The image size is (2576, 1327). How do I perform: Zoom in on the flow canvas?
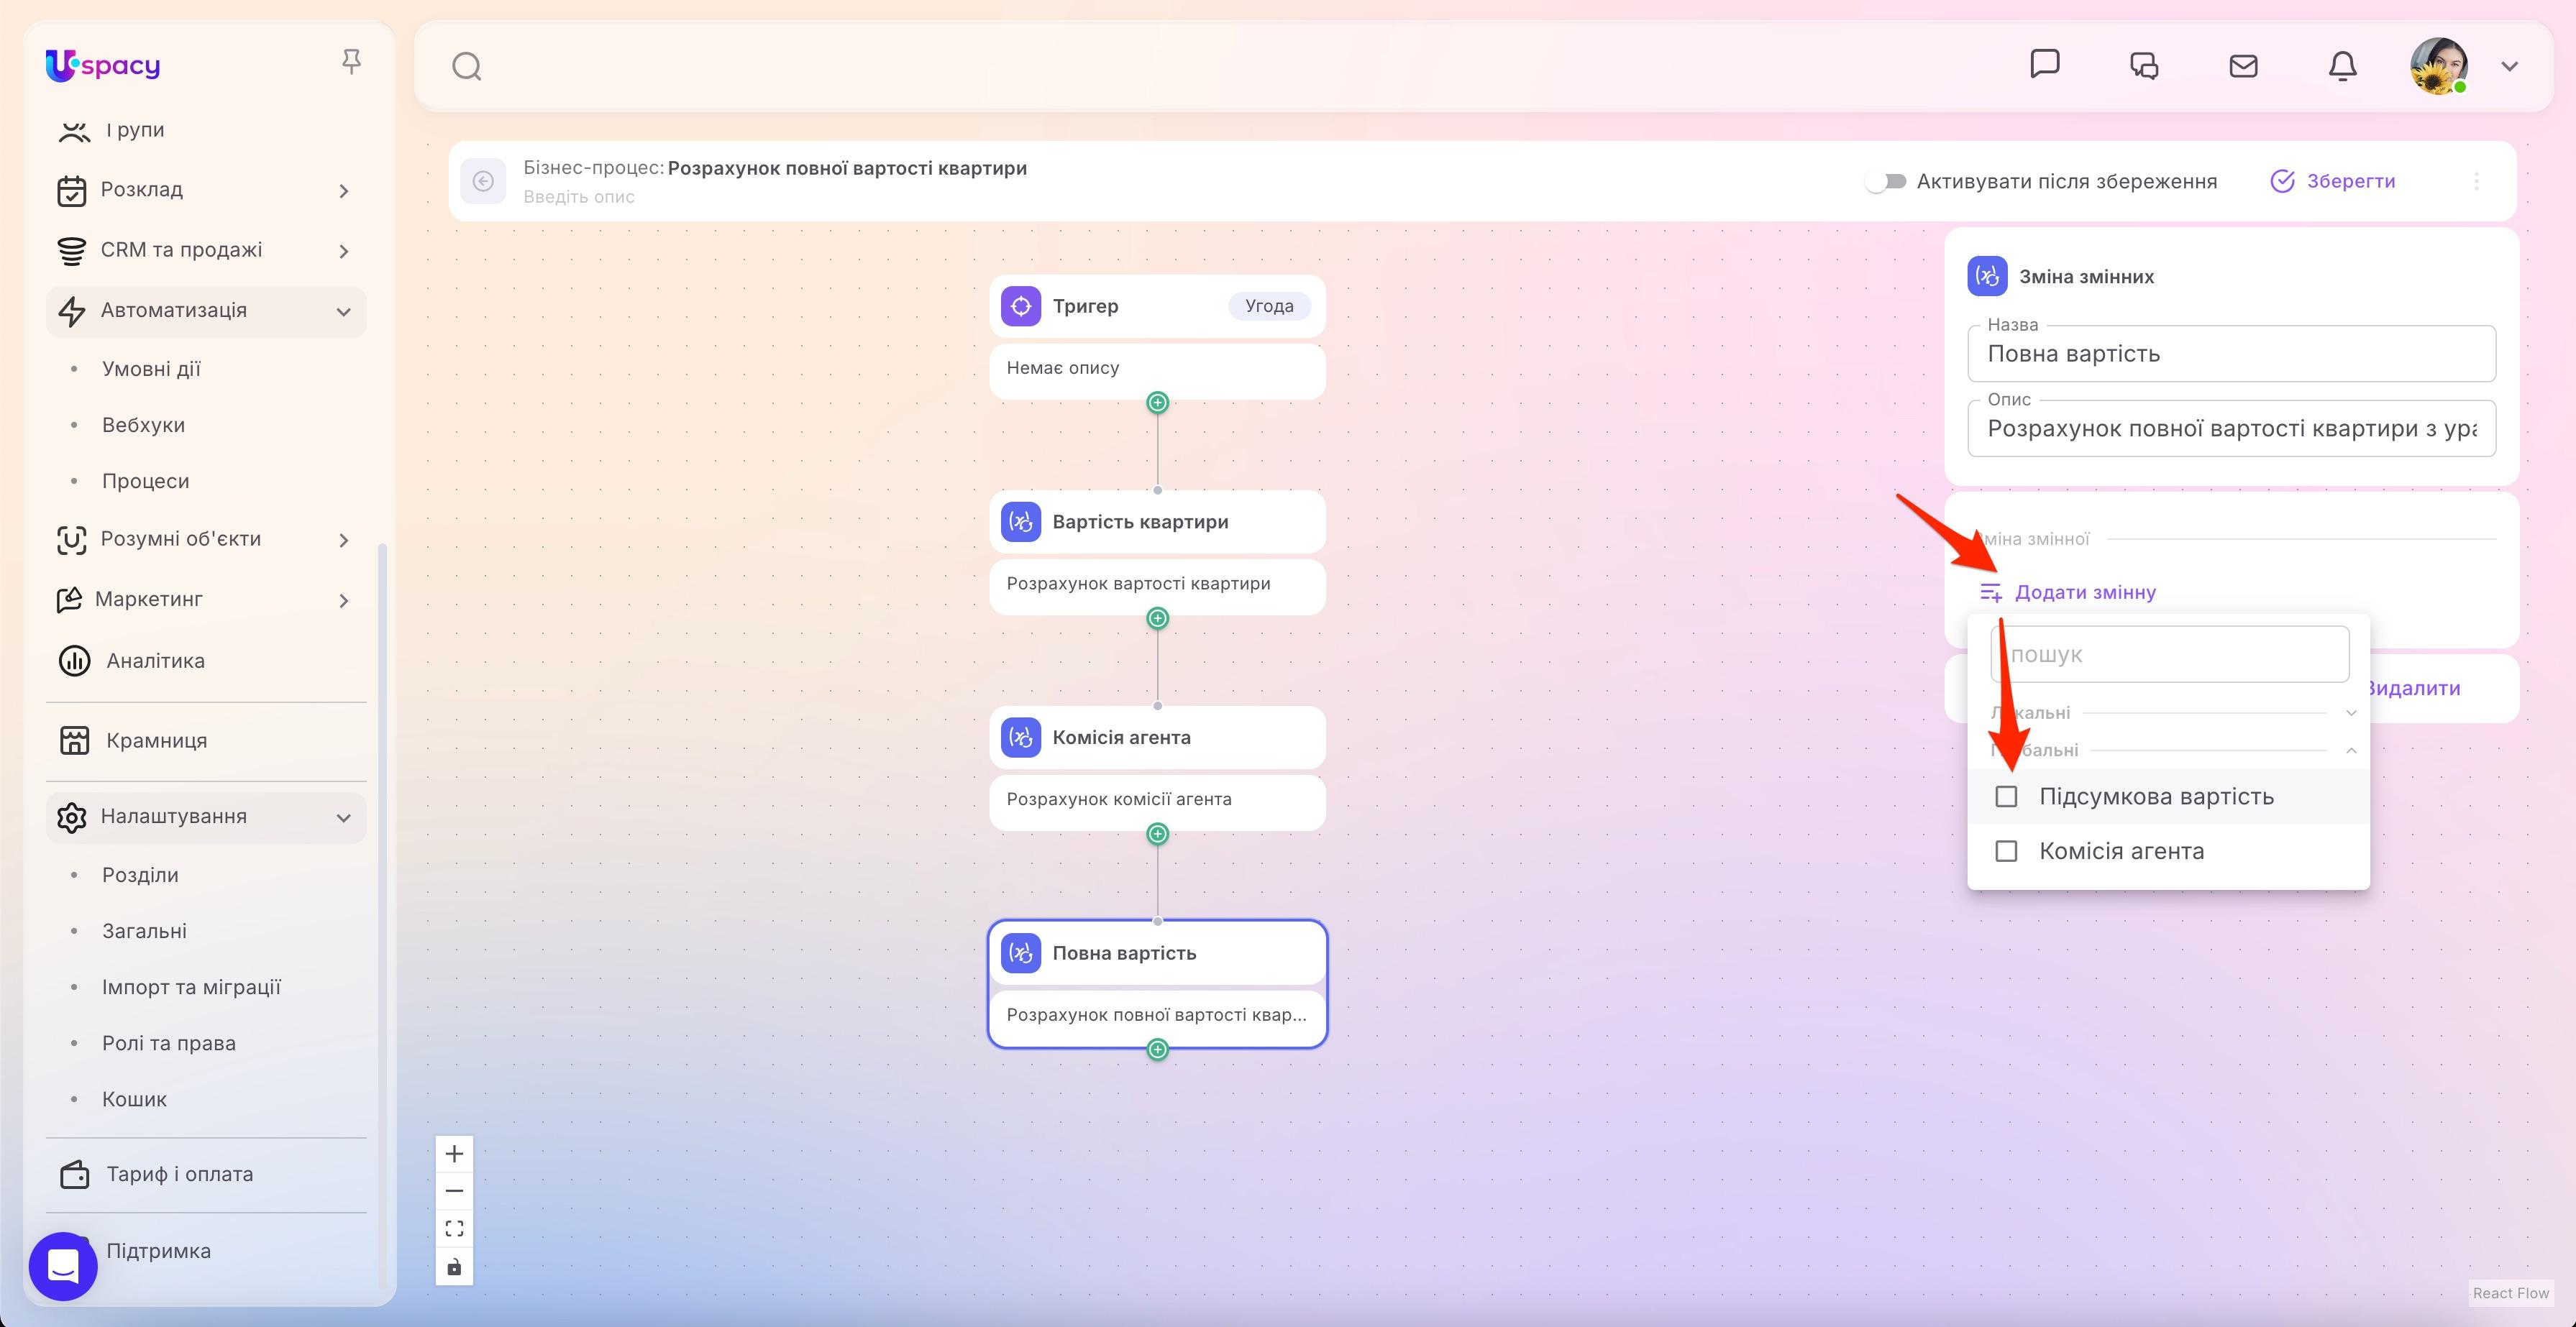454,1154
